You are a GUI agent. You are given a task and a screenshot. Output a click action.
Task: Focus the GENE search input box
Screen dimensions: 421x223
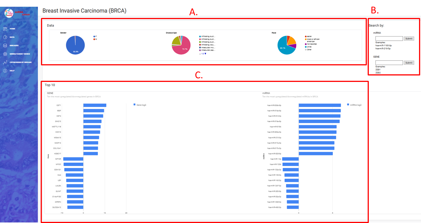[x=389, y=63]
